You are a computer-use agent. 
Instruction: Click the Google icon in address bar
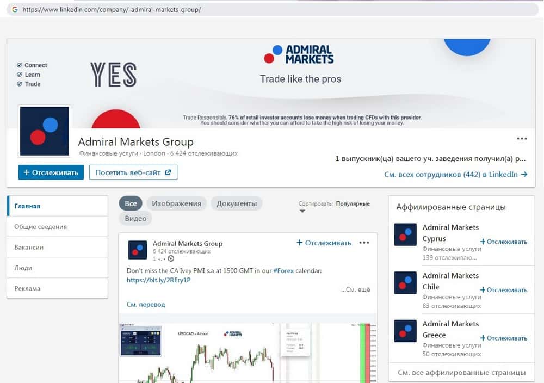click(x=15, y=9)
